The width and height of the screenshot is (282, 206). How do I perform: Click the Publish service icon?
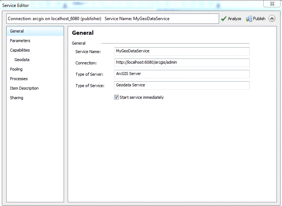pyautogui.click(x=249, y=19)
